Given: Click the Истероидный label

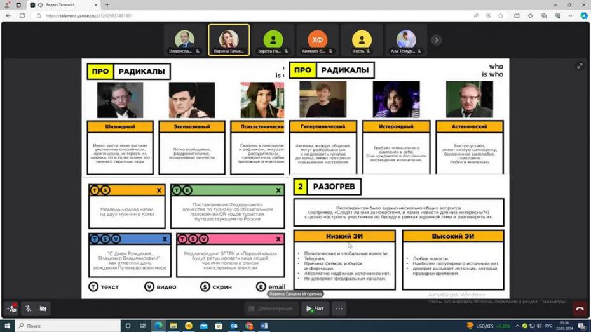Looking at the screenshot, I should click(396, 126).
